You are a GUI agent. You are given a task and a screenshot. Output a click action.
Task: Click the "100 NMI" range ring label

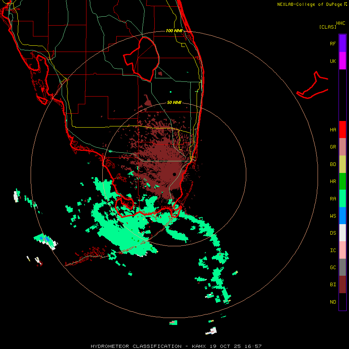(174, 31)
